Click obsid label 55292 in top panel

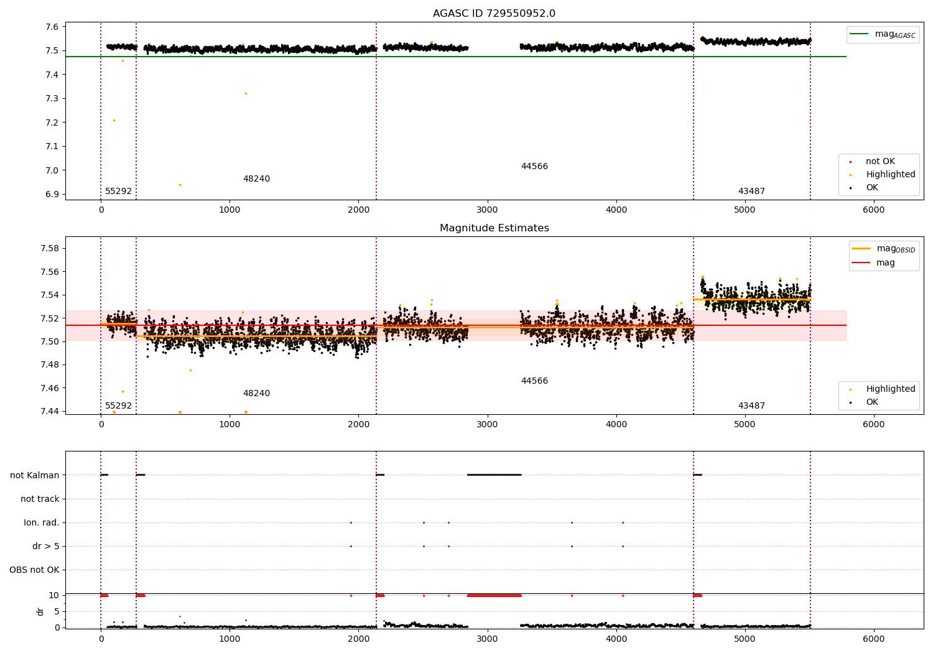click(118, 192)
